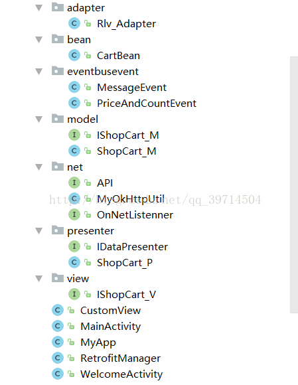Viewport: 298px width, 385px height.
Task: Click the class icon of MainActivity
Action: click(x=58, y=327)
